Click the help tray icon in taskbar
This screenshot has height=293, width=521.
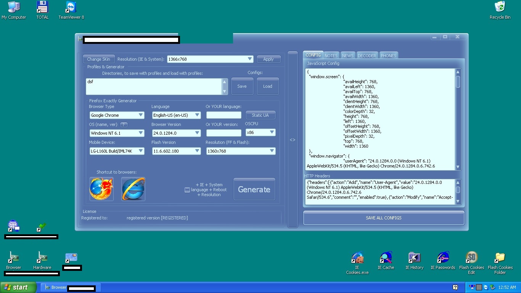coord(455,287)
